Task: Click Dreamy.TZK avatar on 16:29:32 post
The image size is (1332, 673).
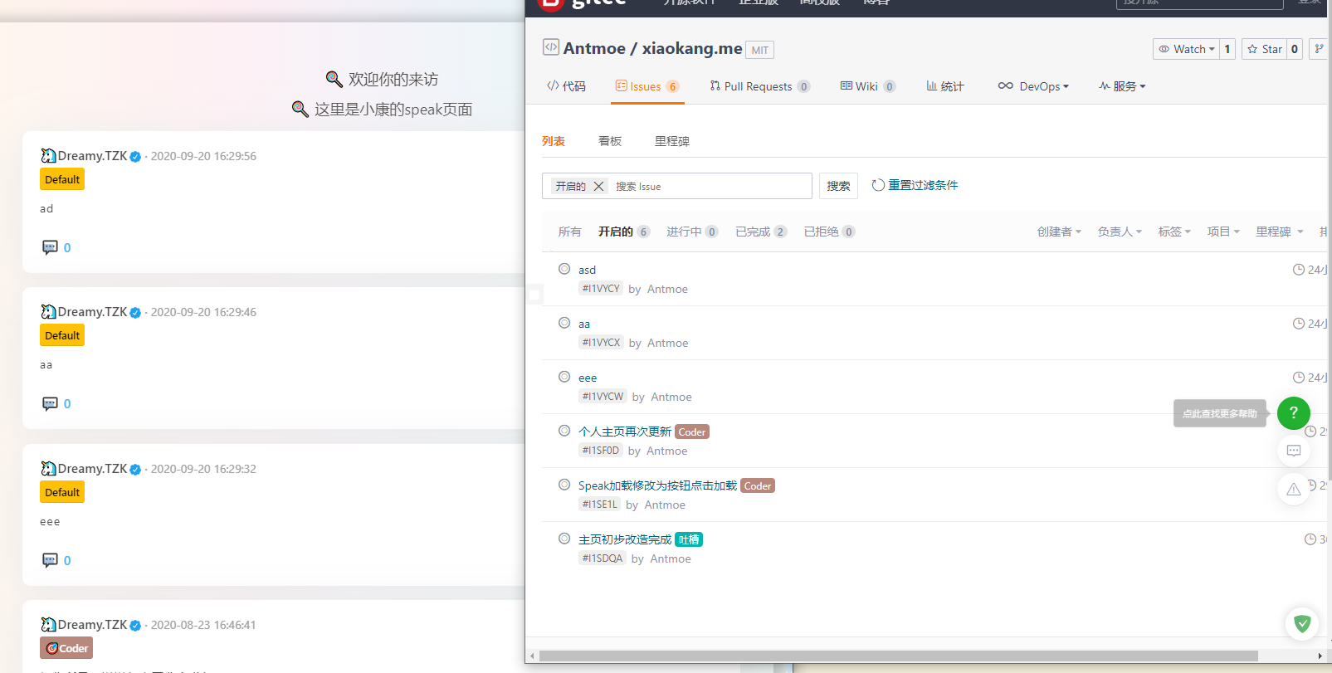Action: pos(48,468)
